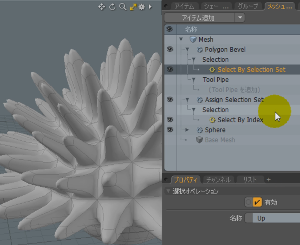Hide the Polygon Bevel operation via eye

pyautogui.click(x=170, y=49)
